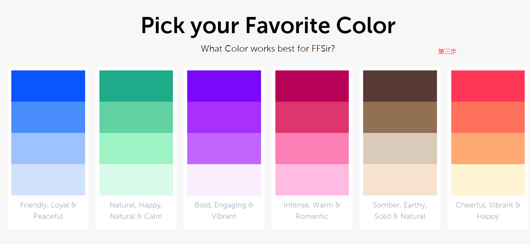Viewport: 530px width, 244px height.
Task: Select the darkest blue swatch
Action: pos(48,86)
